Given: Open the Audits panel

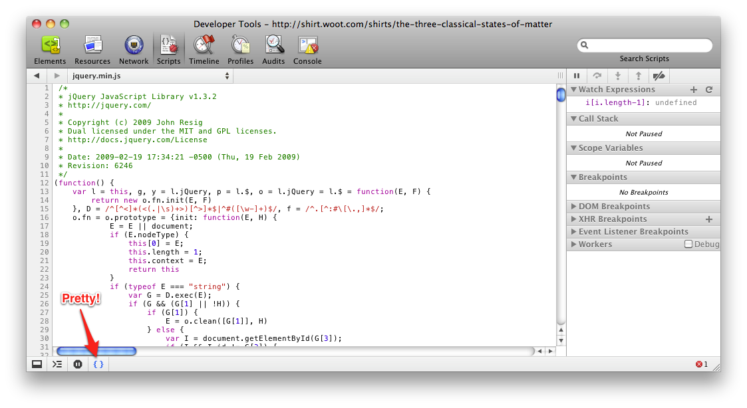Looking at the screenshot, I should (x=275, y=51).
